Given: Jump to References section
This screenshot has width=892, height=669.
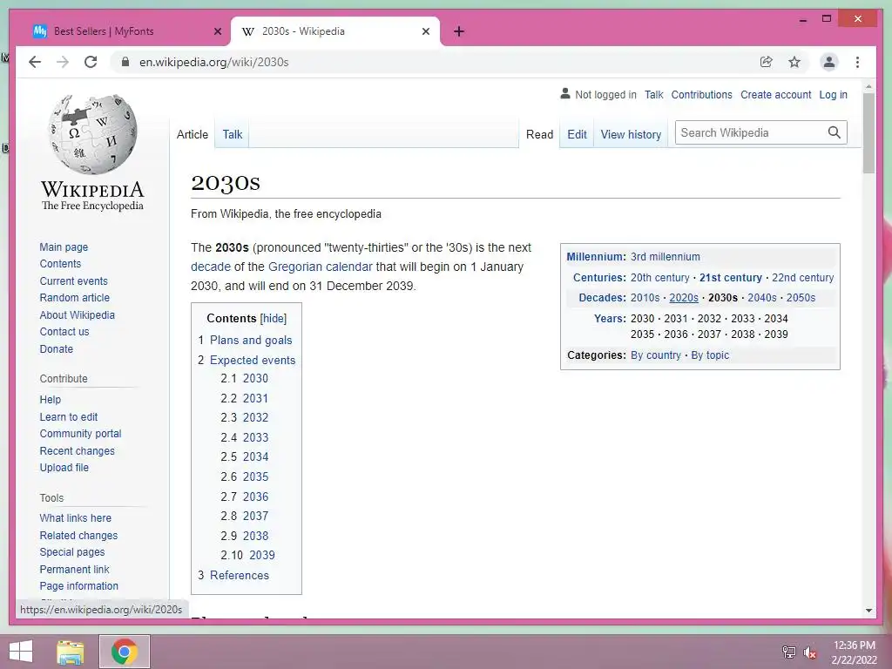Looking at the screenshot, I should [239, 575].
